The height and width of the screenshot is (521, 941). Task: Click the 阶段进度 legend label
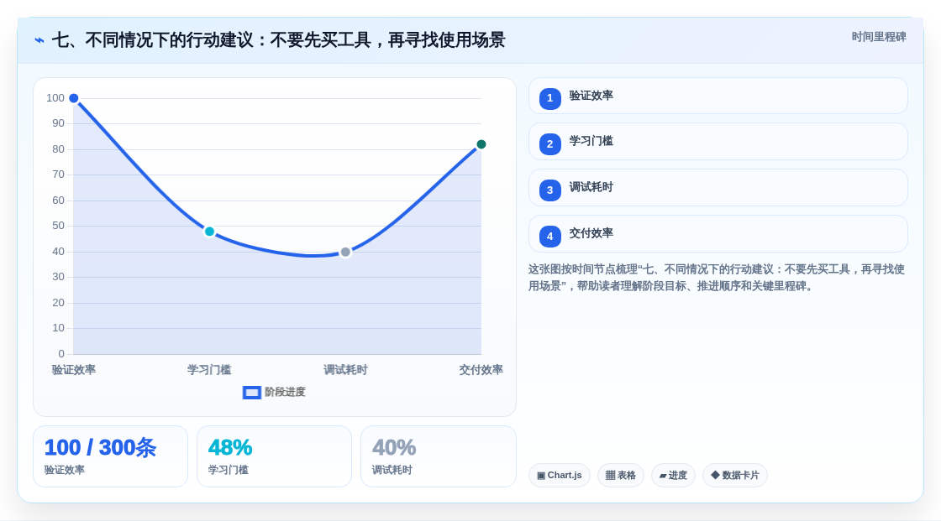285,392
